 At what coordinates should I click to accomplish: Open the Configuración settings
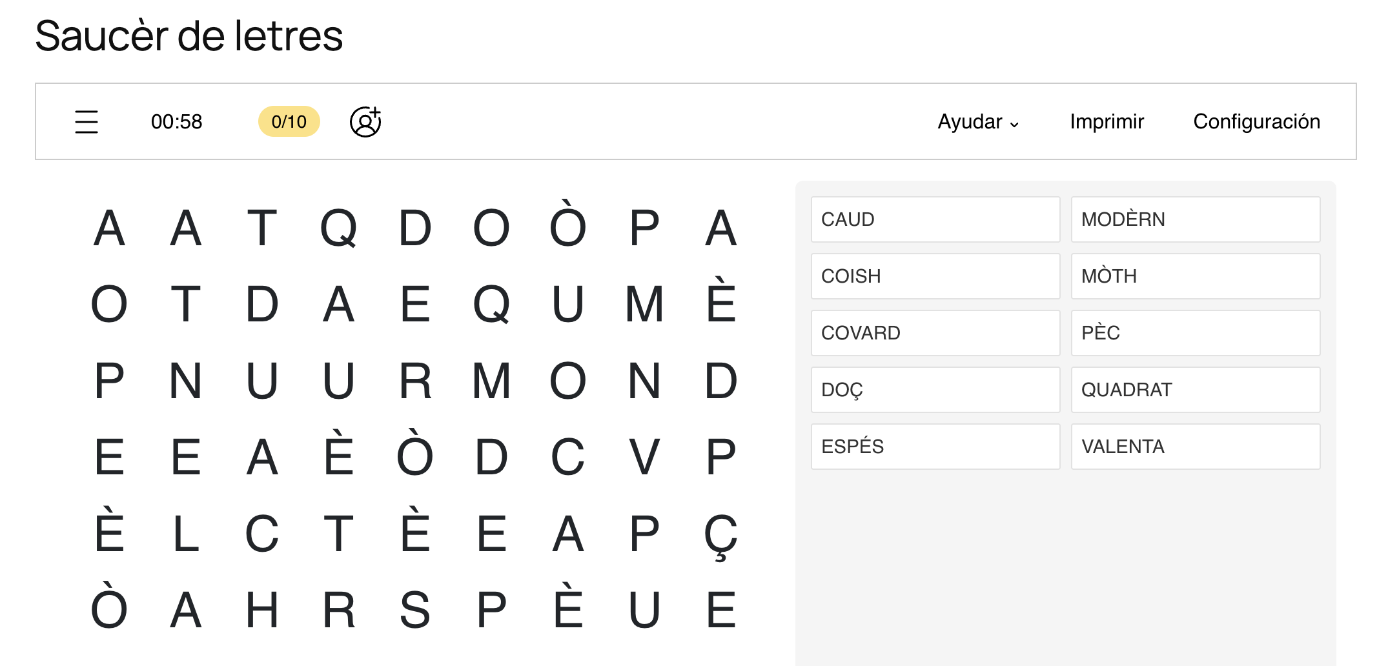click(1256, 121)
